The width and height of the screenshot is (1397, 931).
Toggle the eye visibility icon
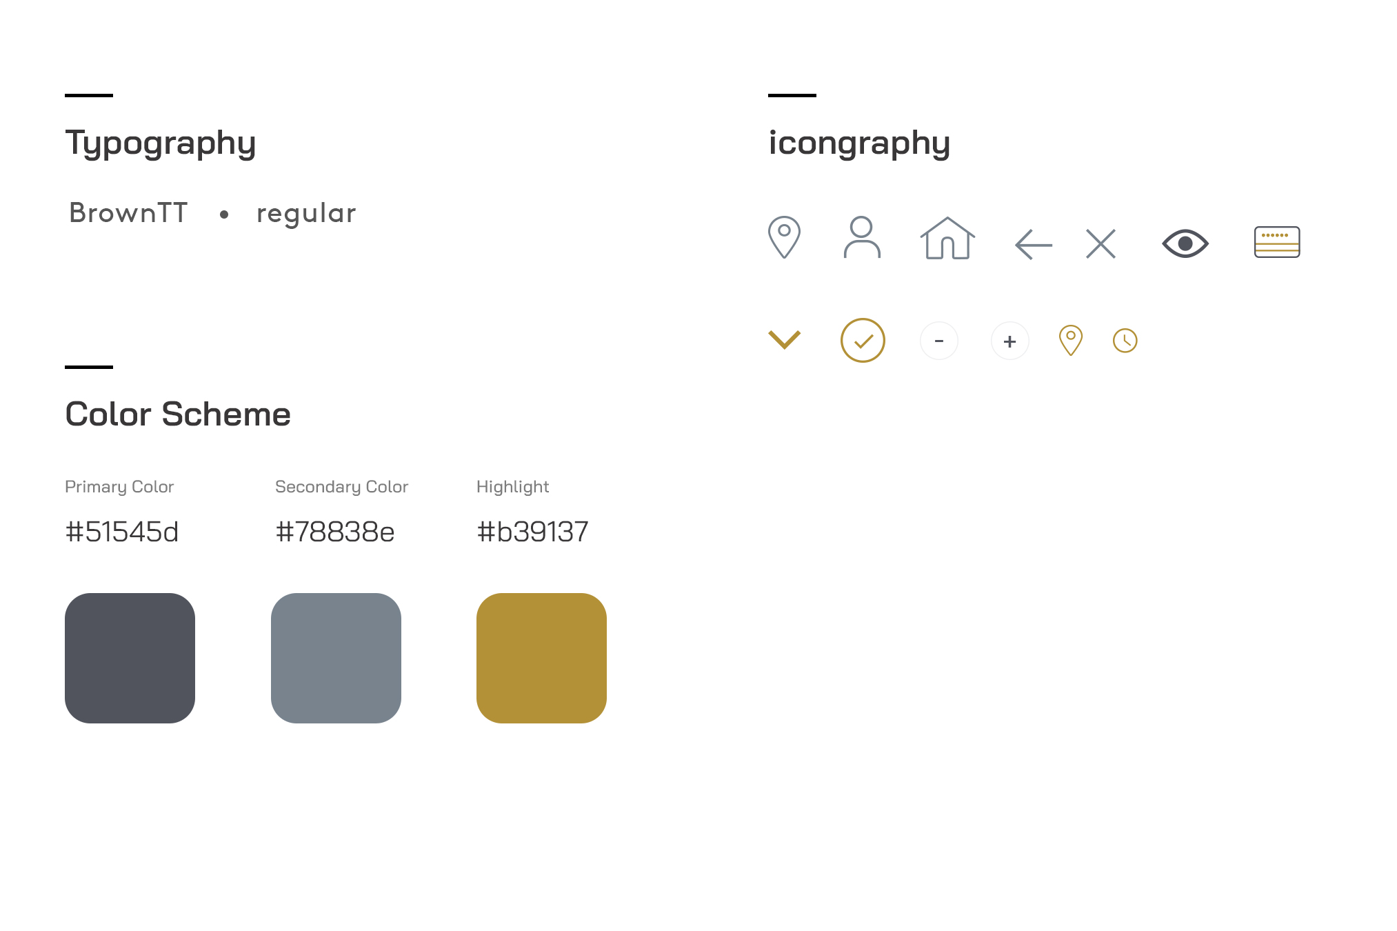(x=1185, y=243)
